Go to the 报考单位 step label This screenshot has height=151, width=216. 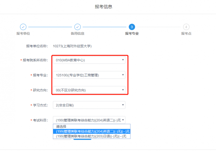tap(23, 33)
